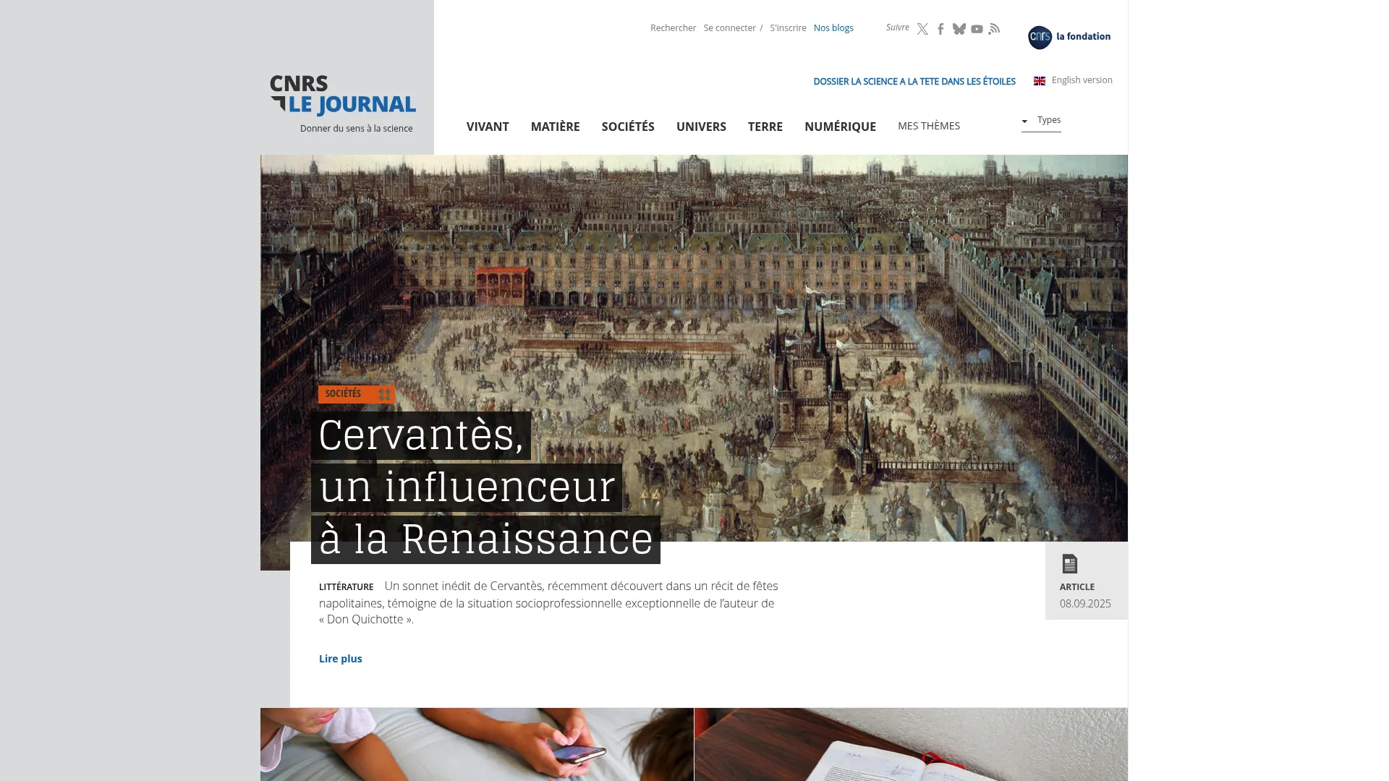Click Lire plus link
The width and height of the screenshot is (1389, 781).
point(341,659)
